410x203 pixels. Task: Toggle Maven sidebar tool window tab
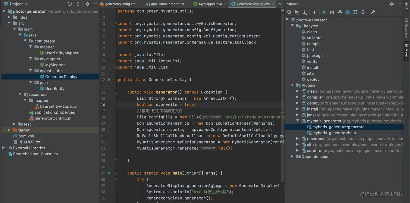tap(406, 51)
